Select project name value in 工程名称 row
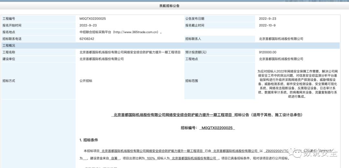Image resolution: width=349 pixels, height=168 pixels. point(130,52)
